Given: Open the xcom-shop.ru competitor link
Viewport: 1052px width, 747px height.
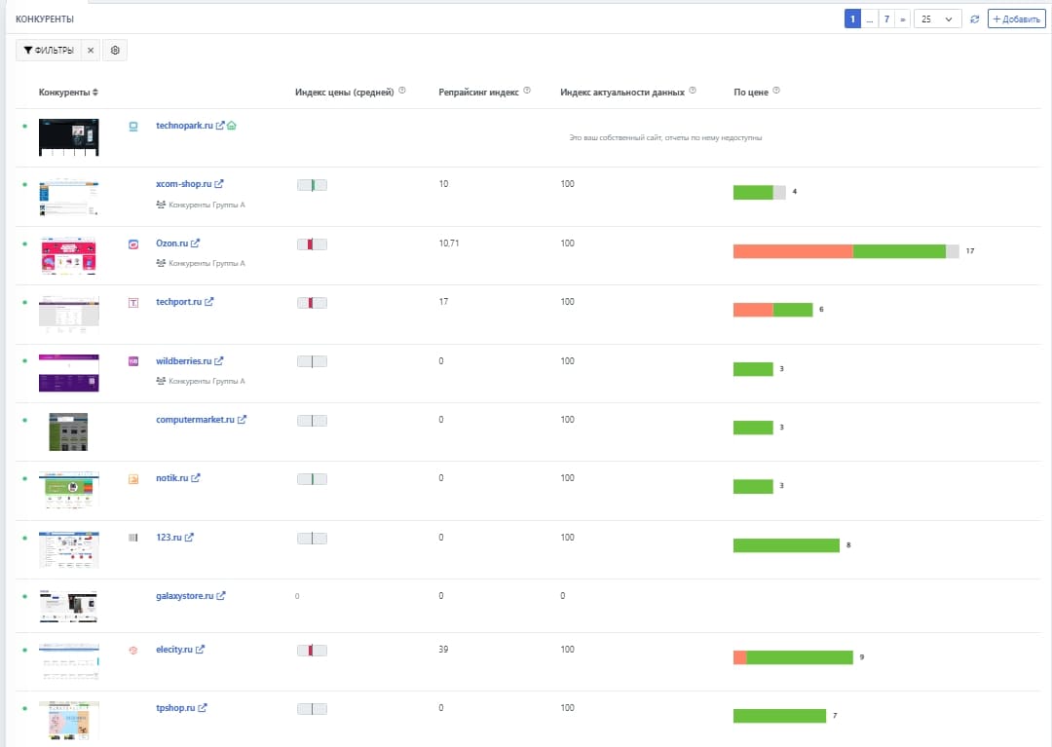Looking at the screenshot, I should coord(183,184).
